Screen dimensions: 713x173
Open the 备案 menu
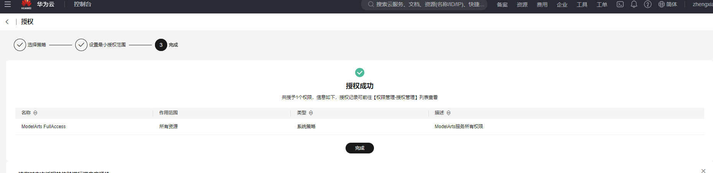pos(502,5)
